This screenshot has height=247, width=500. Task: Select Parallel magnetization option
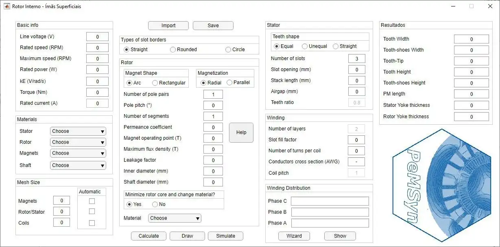[x=229, y=83]
